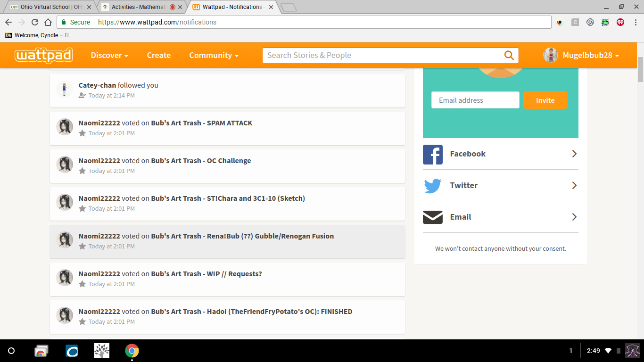Open the Community dropdown menu
The height and width of the screenshot is (362, 644).
click(x=214, y=55)
